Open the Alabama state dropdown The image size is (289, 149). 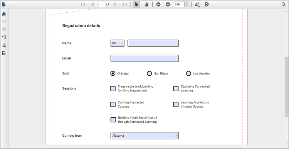[144, 135]
